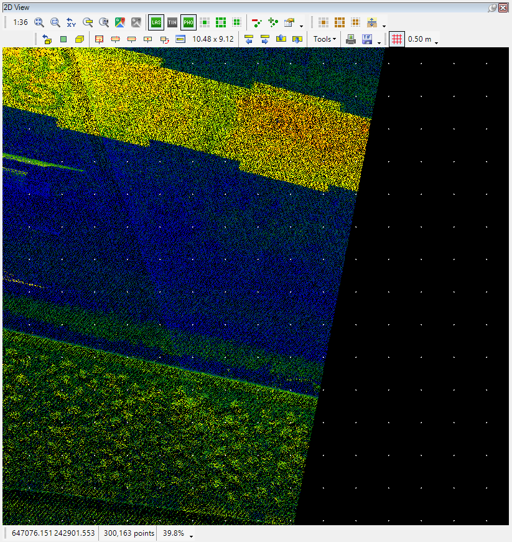The height and width of the screenshot is (542, 512).
Task: Click the TIF export save icon
Action: [x=368, y=39]
